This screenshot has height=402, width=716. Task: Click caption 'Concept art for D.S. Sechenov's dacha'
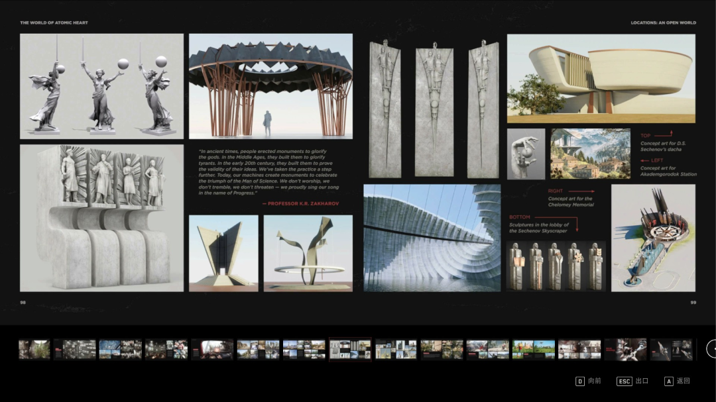click(663, 146)
